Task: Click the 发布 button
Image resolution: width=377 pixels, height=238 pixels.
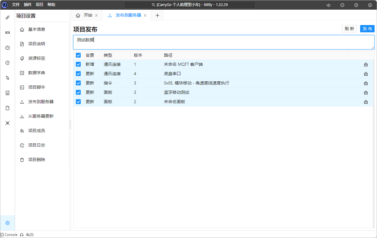Action: 367,29
